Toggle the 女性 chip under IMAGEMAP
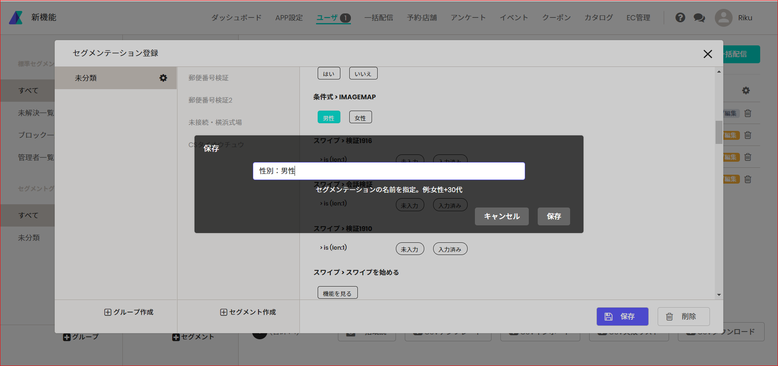778x366 pixels. coord(360,117)
